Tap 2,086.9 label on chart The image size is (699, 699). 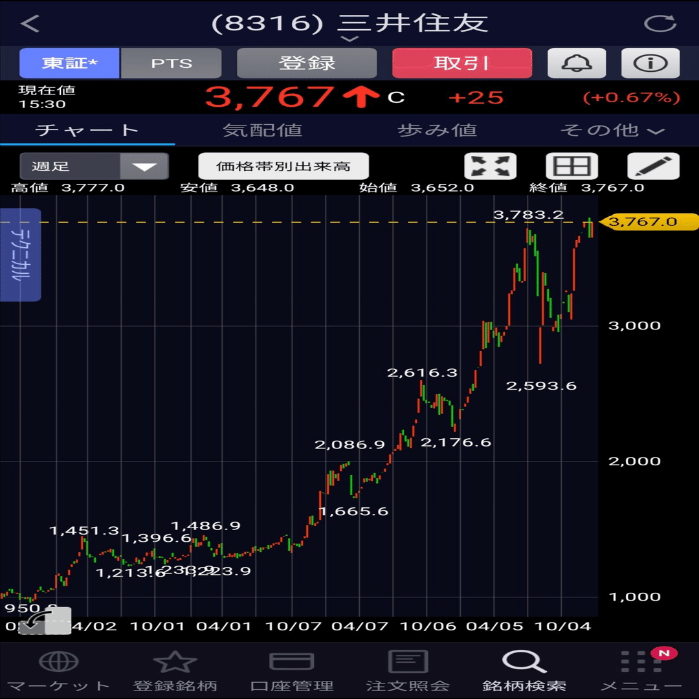349,445
